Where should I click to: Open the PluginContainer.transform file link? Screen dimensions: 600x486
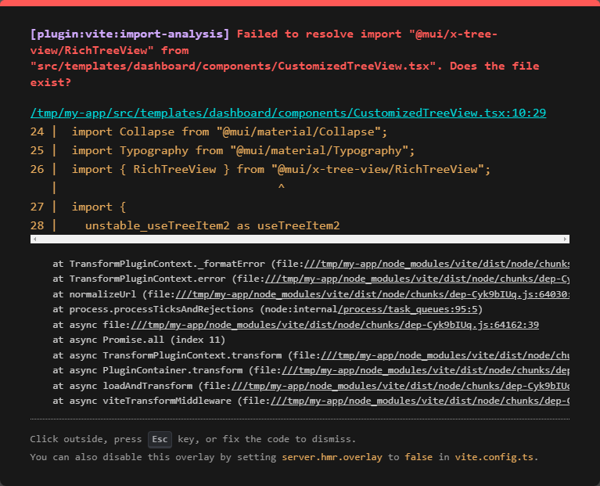tap(426, 370)
